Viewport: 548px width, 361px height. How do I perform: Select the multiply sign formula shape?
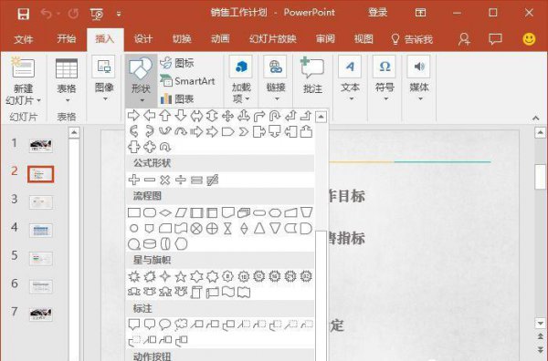coord(165,180)
